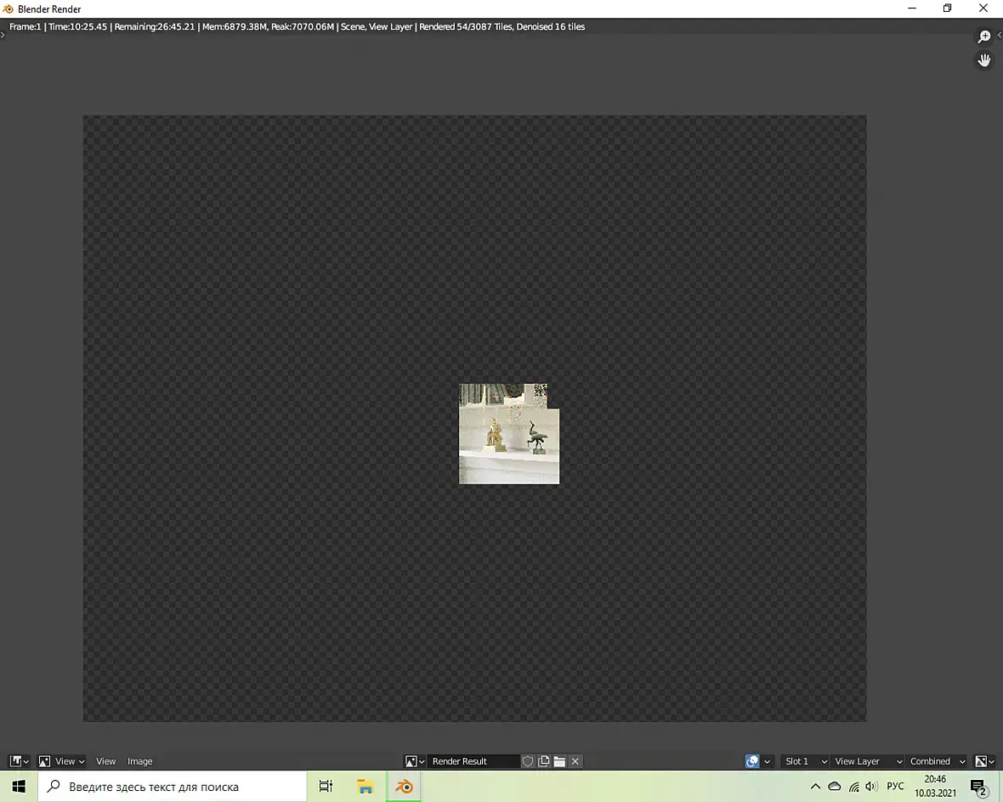Click the open image folder icon
The width and height of the screenshot is (1003, 802).
point(559,761)
